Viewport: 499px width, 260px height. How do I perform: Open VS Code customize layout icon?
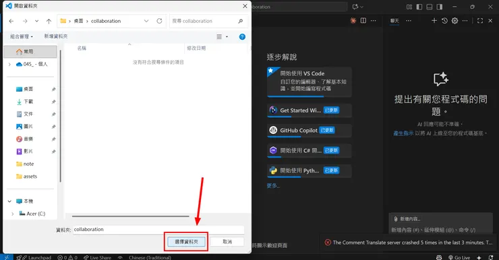(x=409, y=7)
